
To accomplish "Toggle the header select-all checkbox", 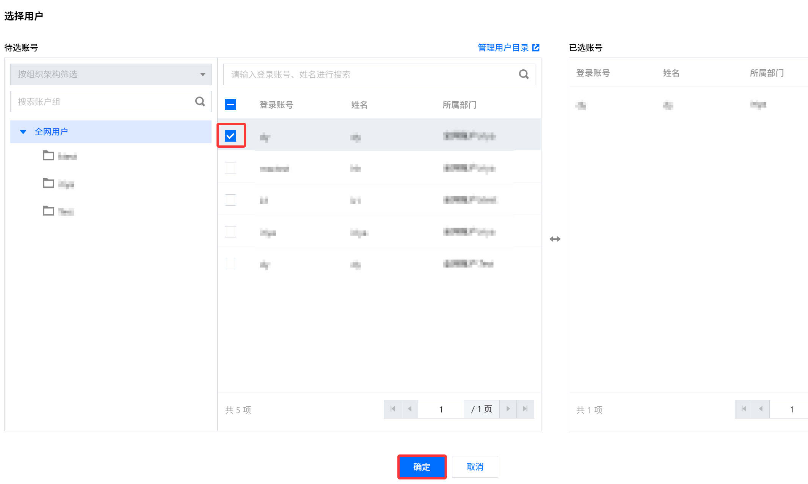I will pos(231,105).
